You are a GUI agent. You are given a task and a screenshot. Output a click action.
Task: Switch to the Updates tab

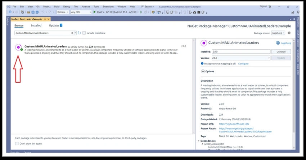[x=55, y=25]
